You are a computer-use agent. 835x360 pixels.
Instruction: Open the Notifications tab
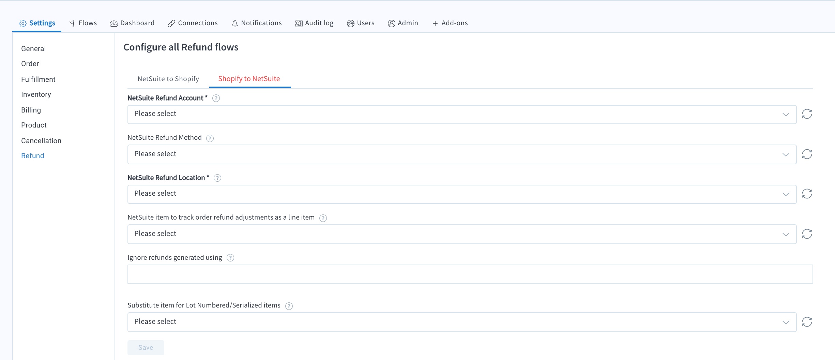[257, 23]
